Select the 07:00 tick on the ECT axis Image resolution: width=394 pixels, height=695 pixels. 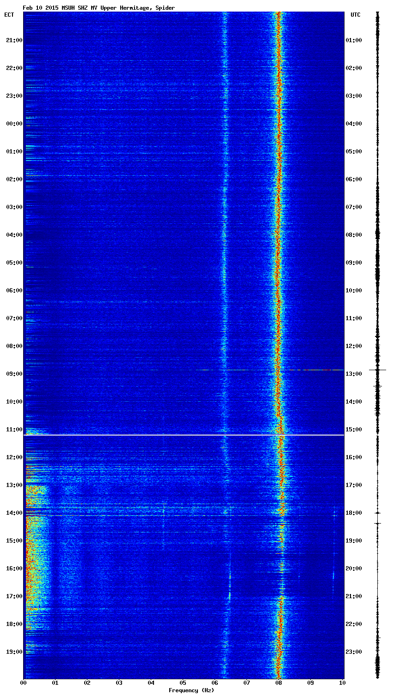pyautogui.click(x=14, y=318)
